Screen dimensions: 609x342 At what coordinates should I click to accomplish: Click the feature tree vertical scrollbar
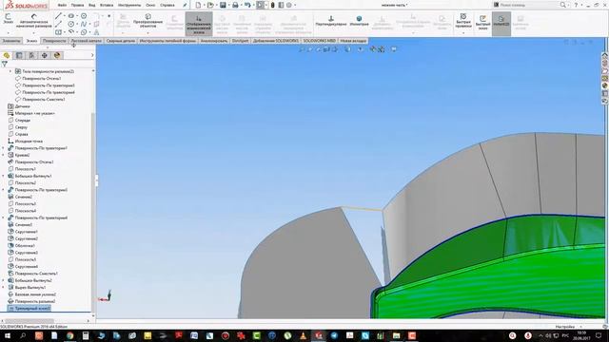tap(93, 213)
